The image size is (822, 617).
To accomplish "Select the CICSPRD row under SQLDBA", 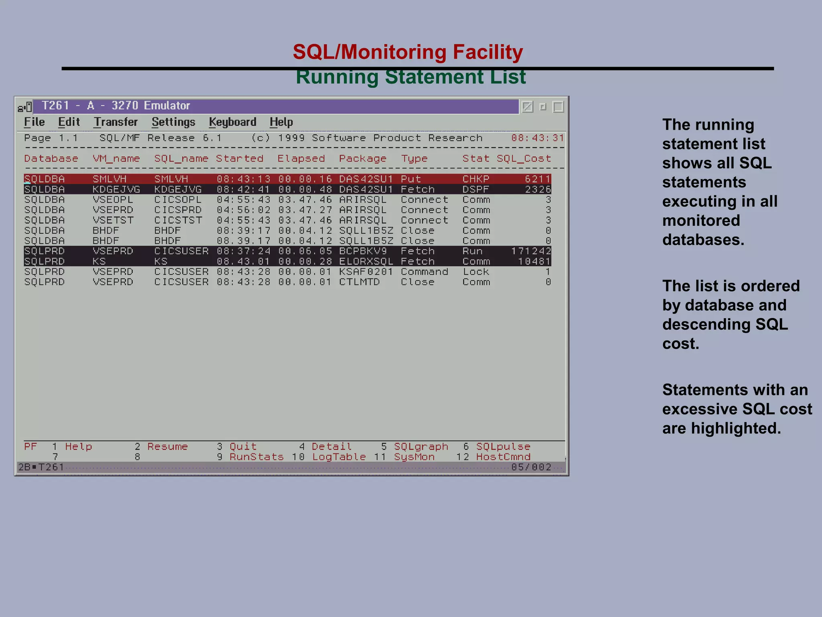I will pyautogui.click(x=287, y=210).
